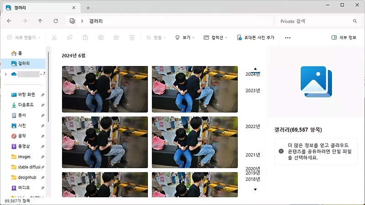Select the 갤러리 window tab

click(x=42, y=8)
